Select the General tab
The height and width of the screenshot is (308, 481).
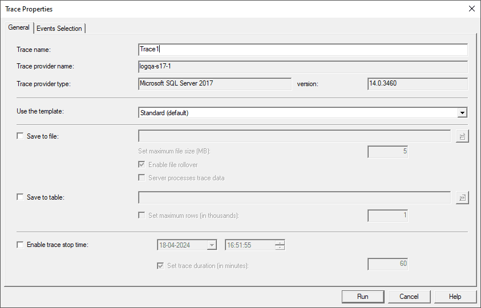pos(19,27)
